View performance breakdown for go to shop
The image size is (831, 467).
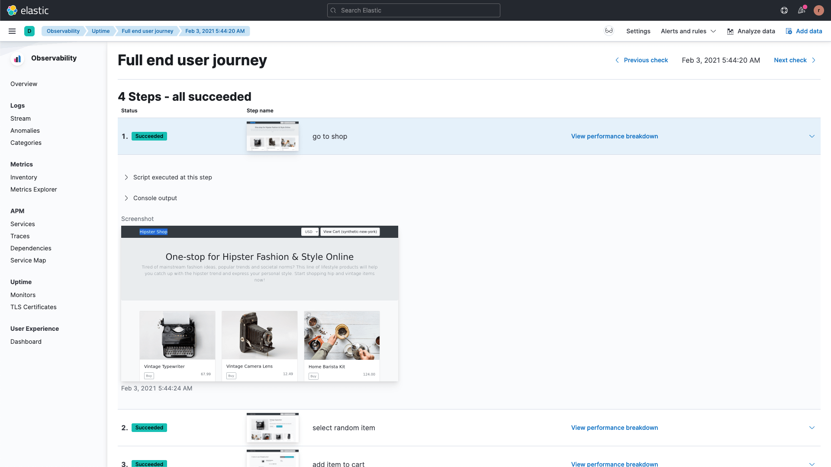tap(615, 136)
